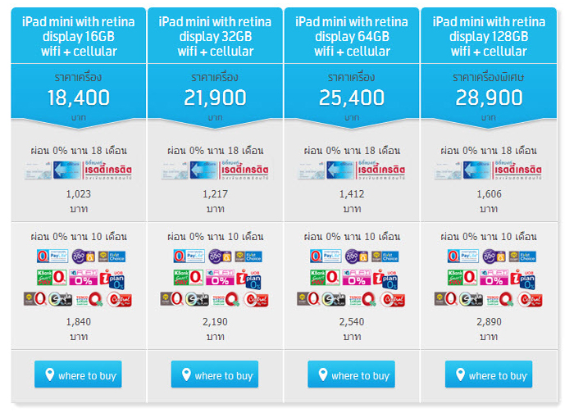The height and width of the screenshot is (413, 574).
Task: Click Citibank Ready Credit logo under 16GB
Action: point(79,172)
